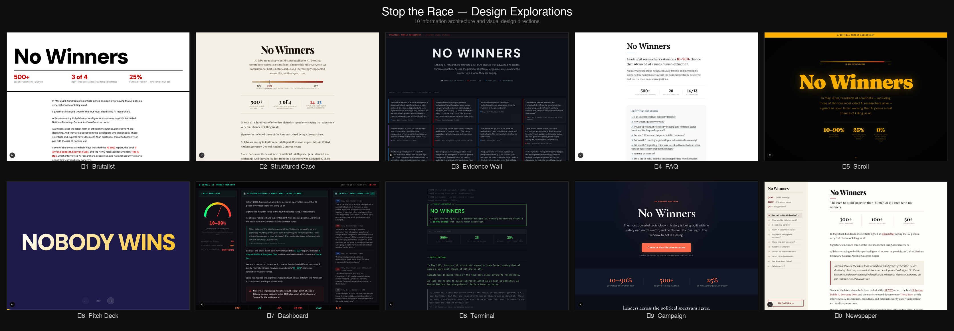Click the alert icon in the engineering-discipline warning box

click(251, 291)
